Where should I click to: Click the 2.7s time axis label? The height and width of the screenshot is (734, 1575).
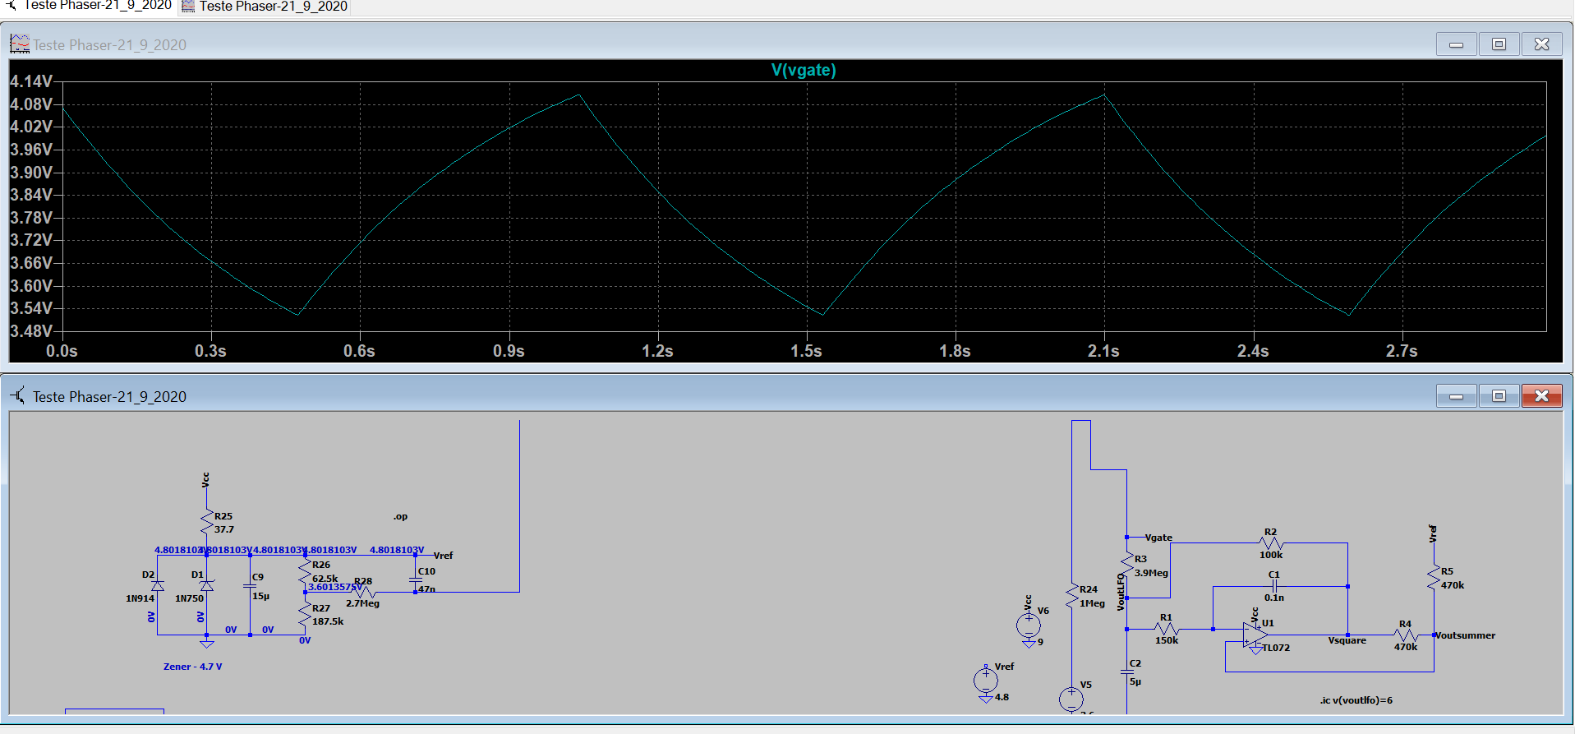[x=1402, y=351]
